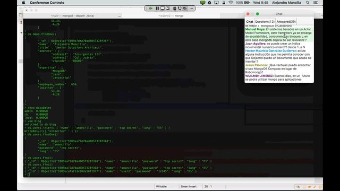Click the 'switched to db blog' line
340x191 pixels.
pos(40,125)
